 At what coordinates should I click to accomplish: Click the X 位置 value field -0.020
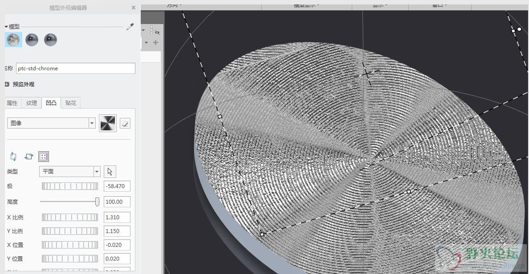tap(117, 245)
